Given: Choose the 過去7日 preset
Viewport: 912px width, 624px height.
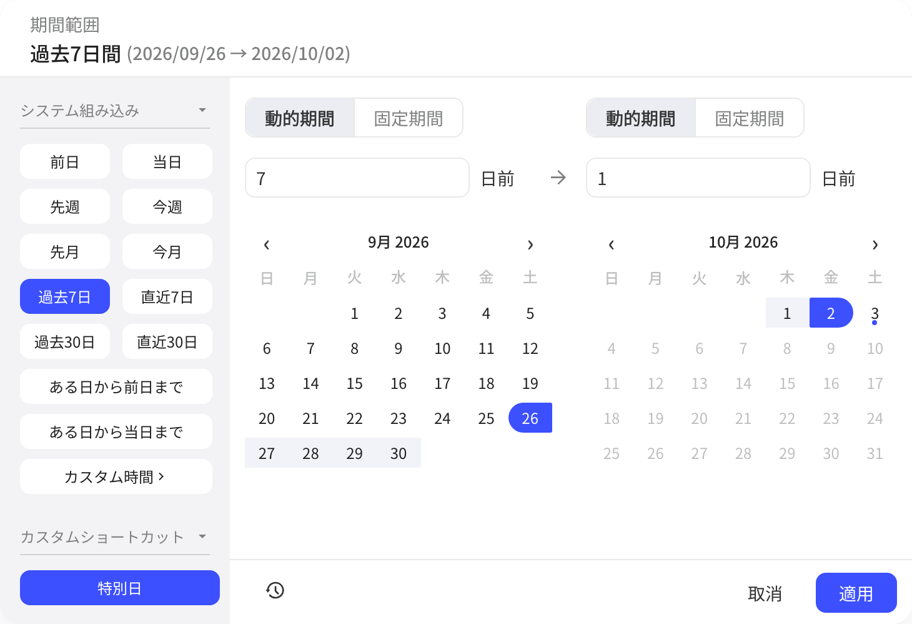Looking at the screenshot, I should (x=65, y=296).
